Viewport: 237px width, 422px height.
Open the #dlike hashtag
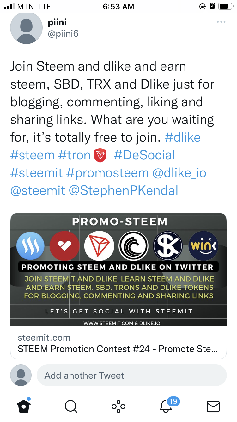[x=183, y=138]
